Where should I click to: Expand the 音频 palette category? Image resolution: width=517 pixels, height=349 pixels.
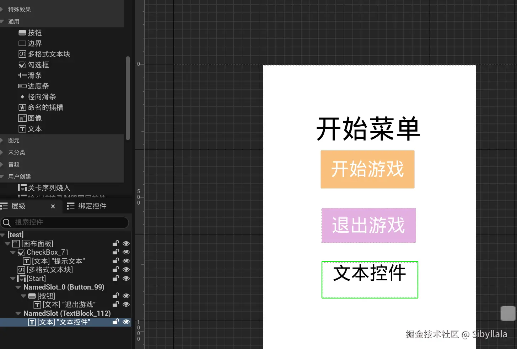2,164
